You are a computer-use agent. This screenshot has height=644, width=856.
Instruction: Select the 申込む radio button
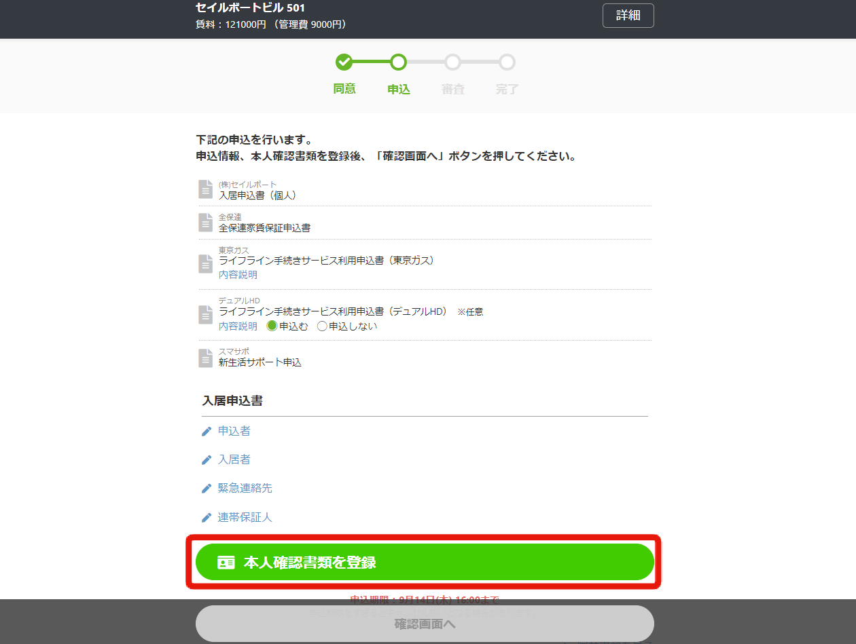point(272,326)
